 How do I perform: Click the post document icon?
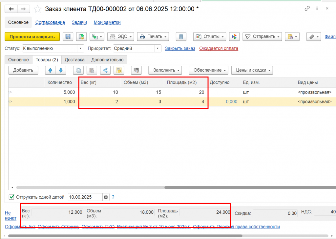pos(81,37)
